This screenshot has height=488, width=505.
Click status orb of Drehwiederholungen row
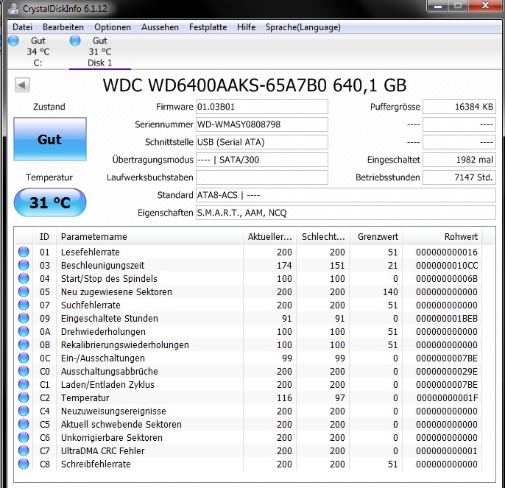[24, 331]
